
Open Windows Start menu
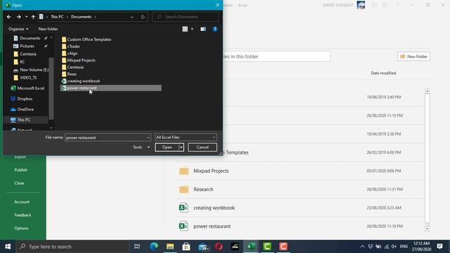[8, 247]
